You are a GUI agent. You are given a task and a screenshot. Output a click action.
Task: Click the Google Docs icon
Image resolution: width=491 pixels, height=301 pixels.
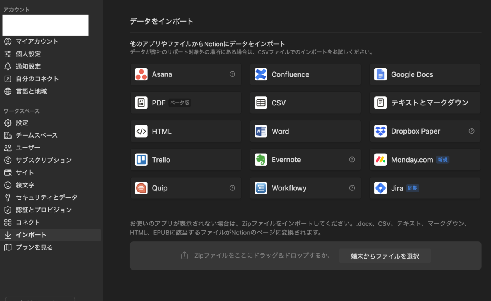[381, 74]
